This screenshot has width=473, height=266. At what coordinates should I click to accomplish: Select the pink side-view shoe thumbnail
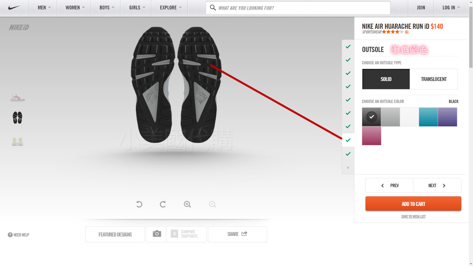tap(17, 98)
